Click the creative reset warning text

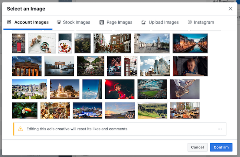(77, 129)
